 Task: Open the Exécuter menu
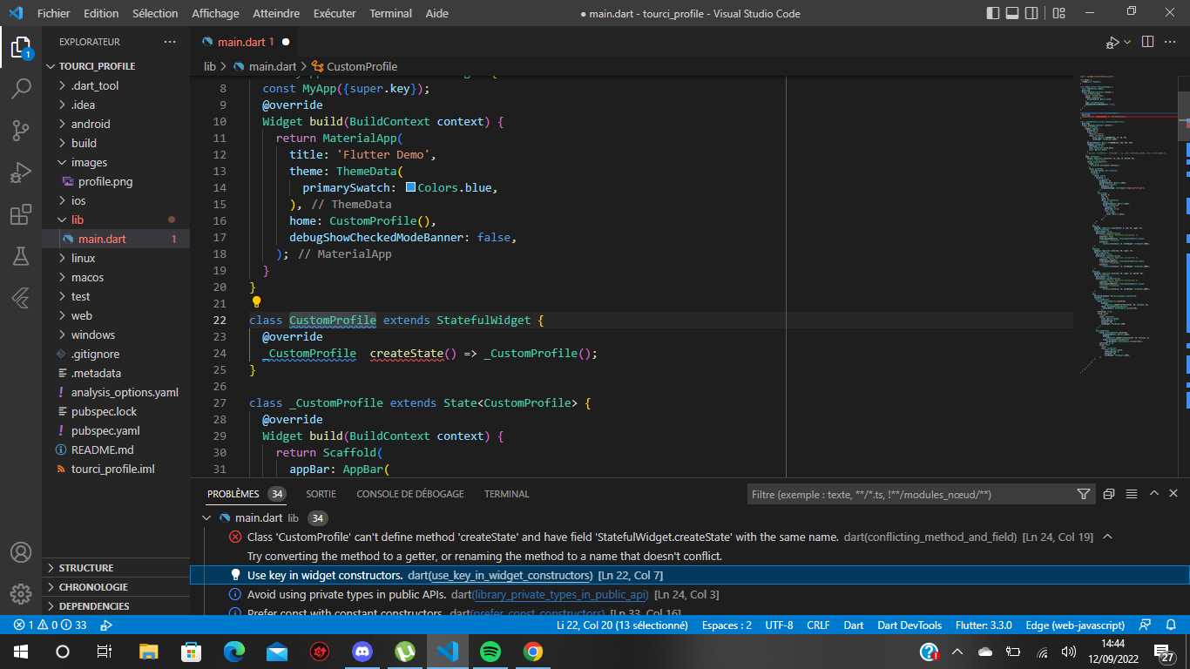335,13
